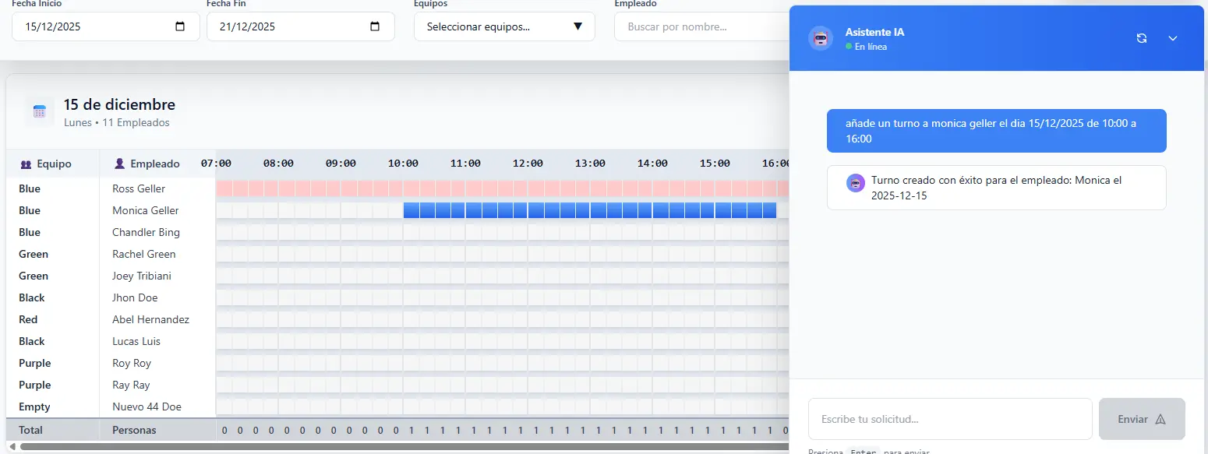The width and height of the screenshot is (1208, 454).
Task: Click the Total row label
Action: pyautogui.click(x=31, y=430)
